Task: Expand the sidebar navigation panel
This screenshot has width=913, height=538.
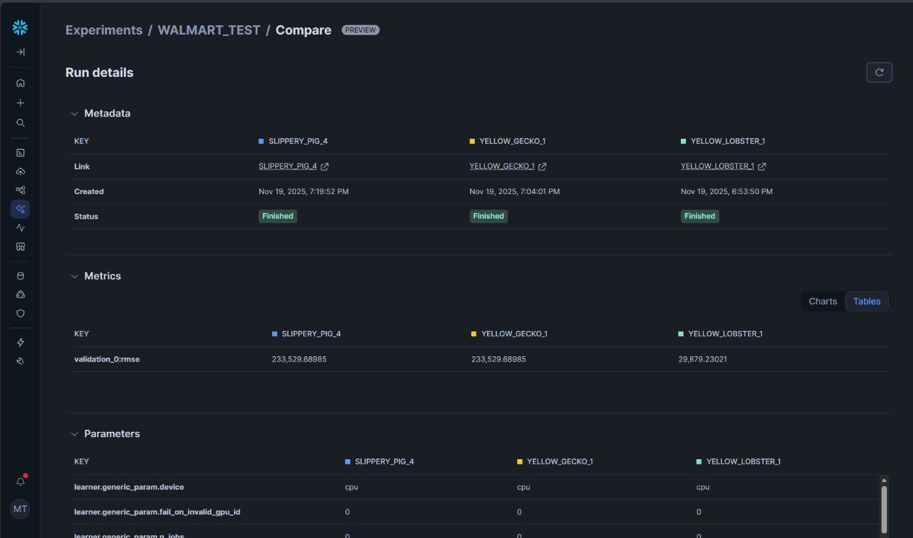Action: (20, 52)
